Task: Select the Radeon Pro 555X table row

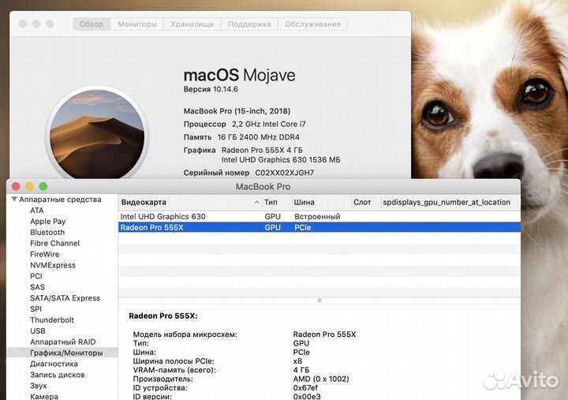Action: pyautogui.click(x=319, y=227)
